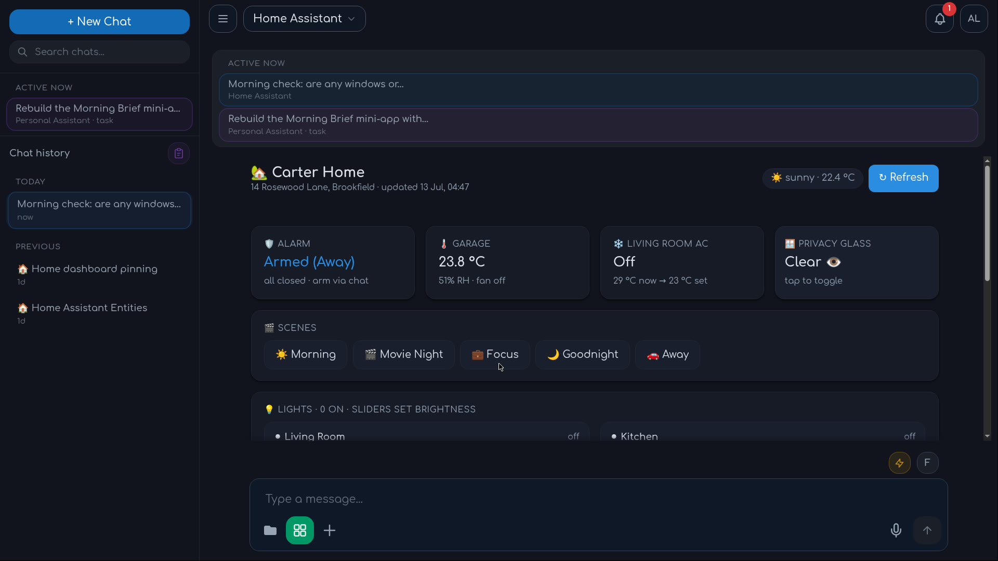The height and width of the screenshot is (561, 998).
Task: Click the Chat history heading
Action: [x=40, y=153]
